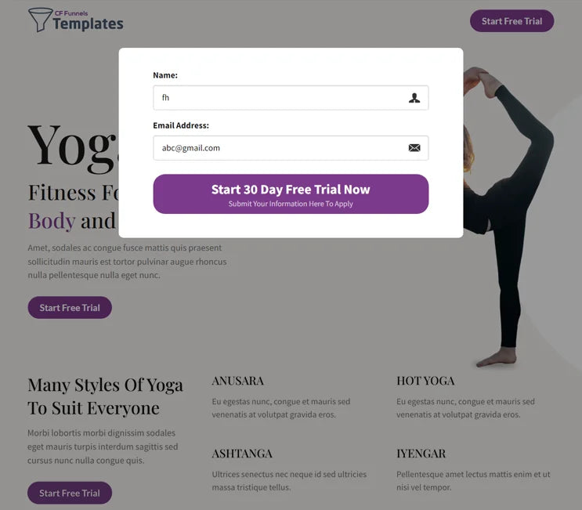
Task: Click the envelope icon in Email field
Action: point(414,148)
